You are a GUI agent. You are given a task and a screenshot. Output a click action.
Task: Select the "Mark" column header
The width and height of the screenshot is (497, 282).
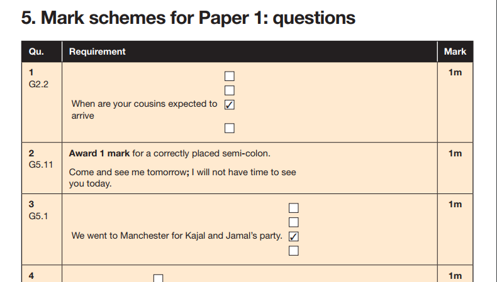point(454,52)
